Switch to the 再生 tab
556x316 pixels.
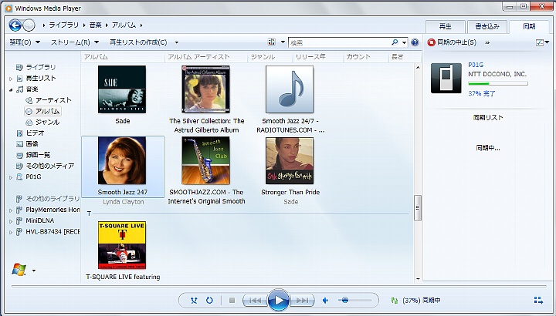click(x=446, y=26)
